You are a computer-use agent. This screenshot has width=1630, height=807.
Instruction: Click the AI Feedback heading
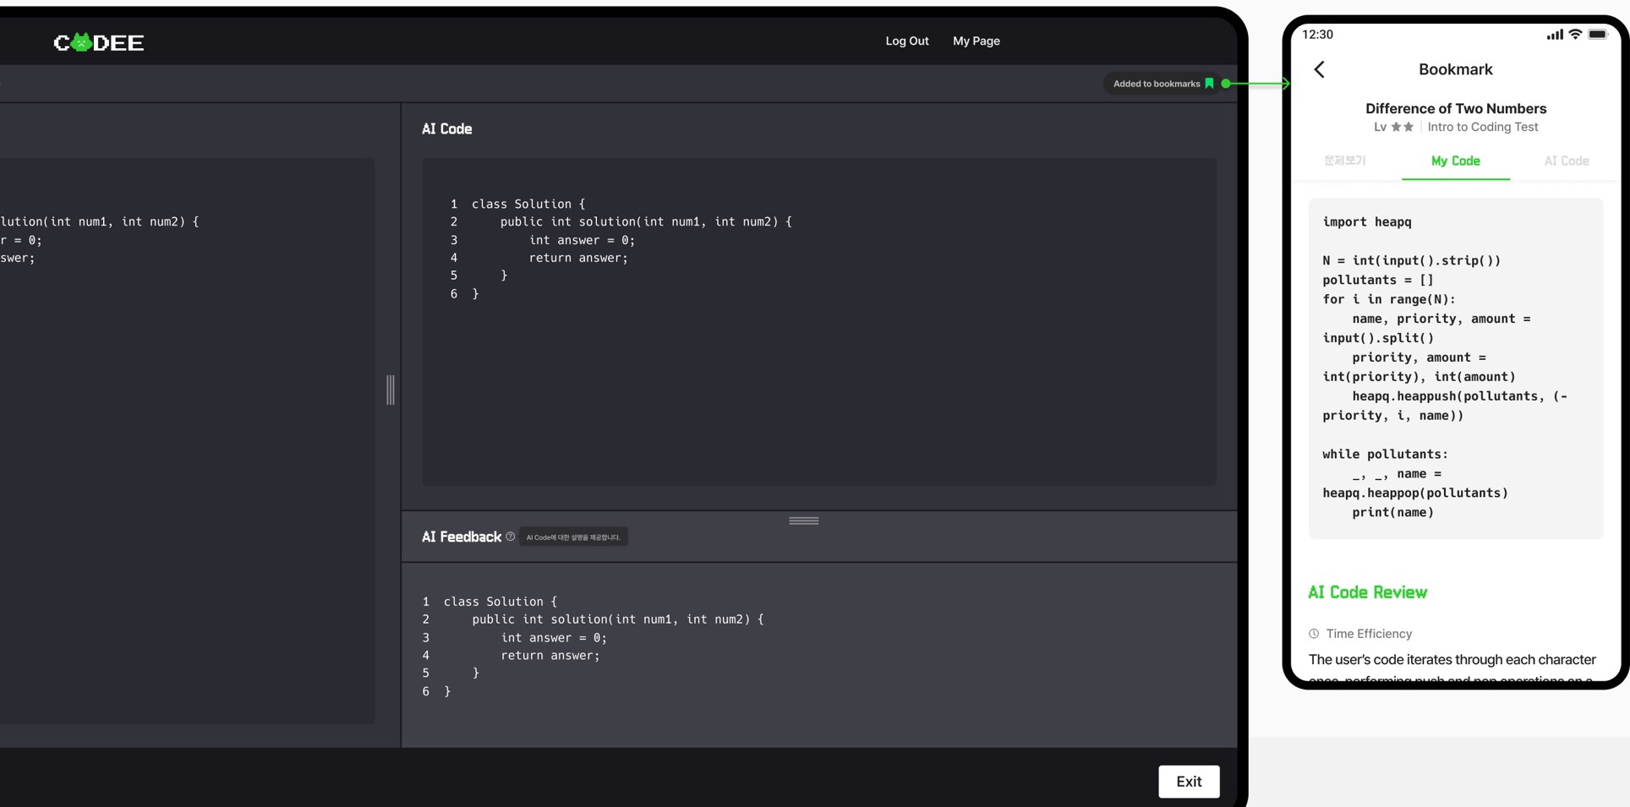point(462,537)
